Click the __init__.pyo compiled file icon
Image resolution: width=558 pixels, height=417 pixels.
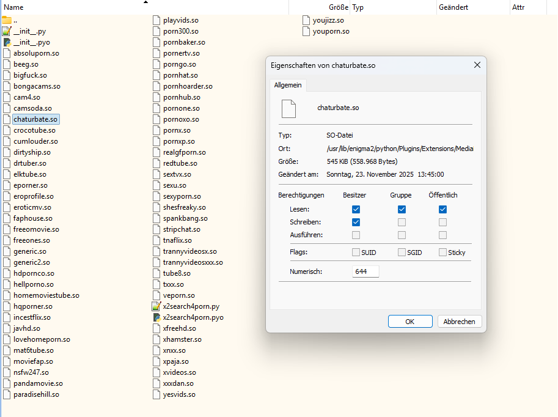click(7, 42)
